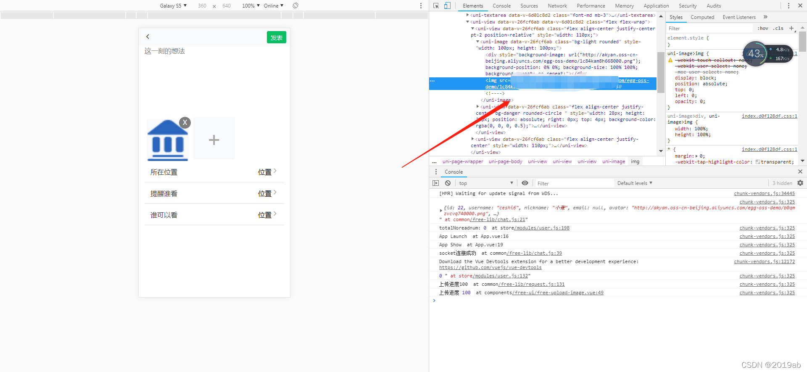Clear the console with the ban icon
This screenshot has height=372, width=807.
pyautogui.click(x=448, y=183)
